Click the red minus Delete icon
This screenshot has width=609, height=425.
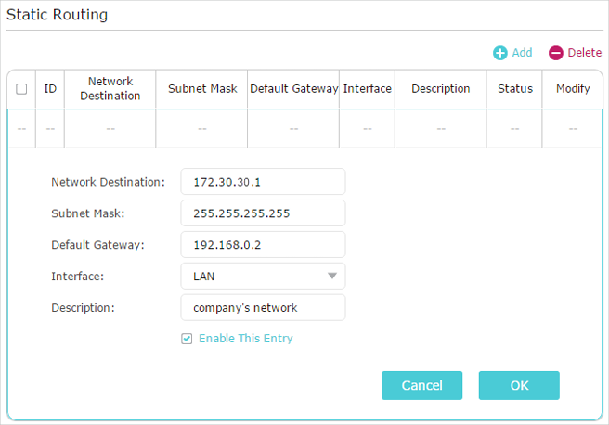(556, 53)
